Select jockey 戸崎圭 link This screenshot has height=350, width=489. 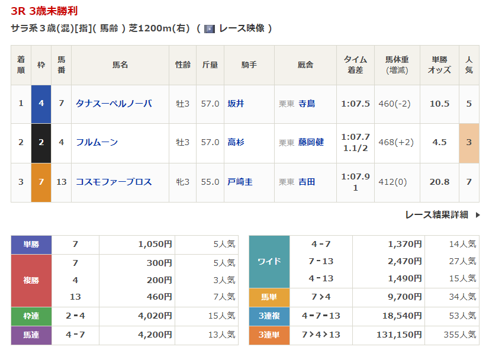click(x=240, y=182)
